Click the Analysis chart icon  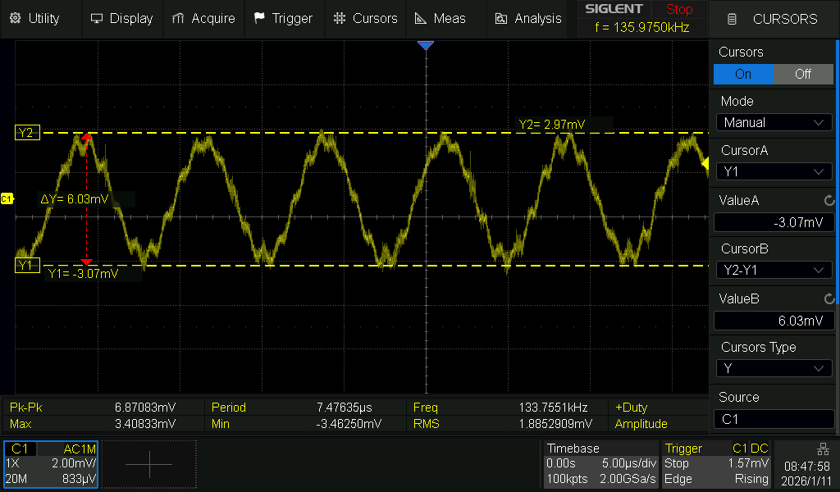501,19
